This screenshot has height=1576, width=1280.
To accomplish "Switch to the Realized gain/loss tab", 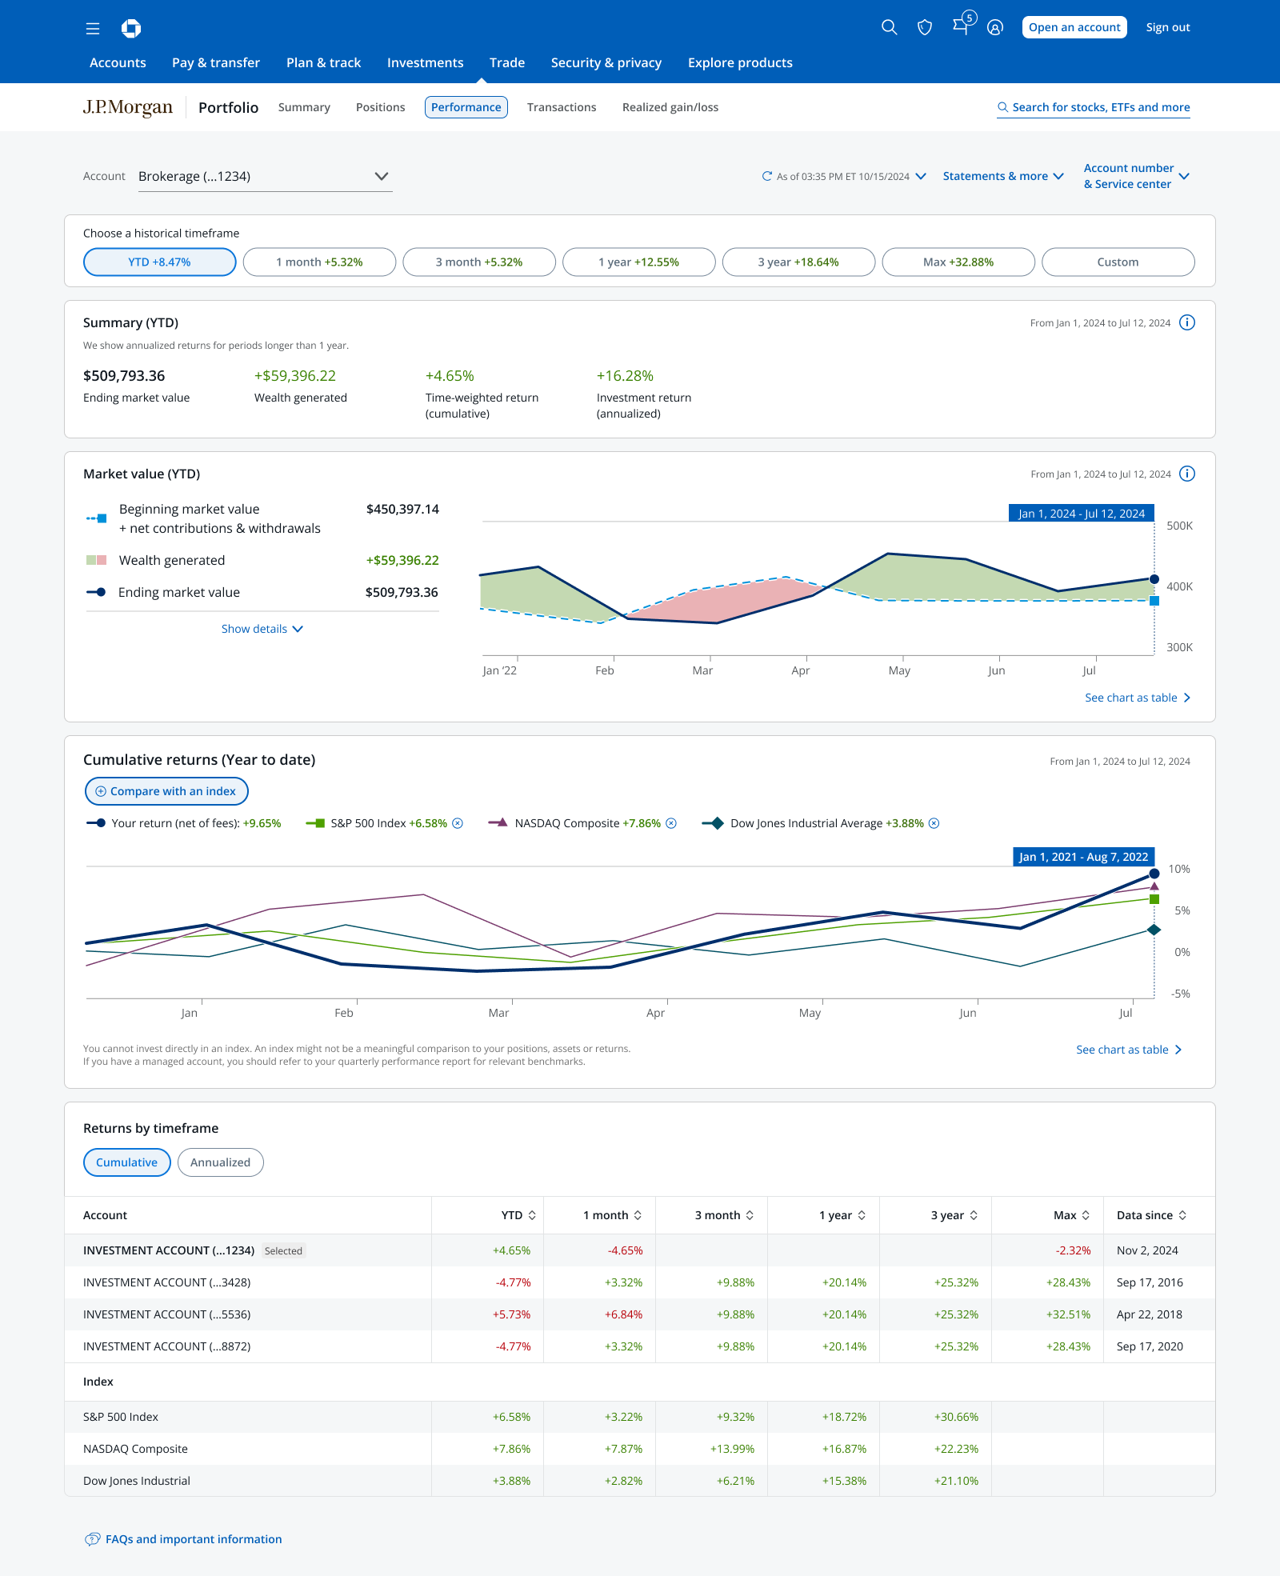I will pyautogui.click(x=670, y=107).
